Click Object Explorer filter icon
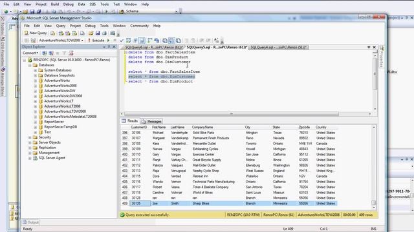 pos(64,53)
